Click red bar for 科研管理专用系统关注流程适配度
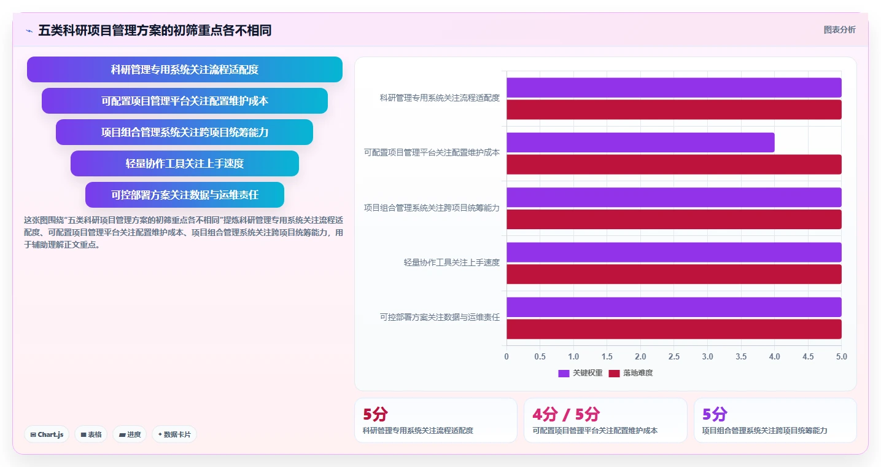 coord(674,109)
